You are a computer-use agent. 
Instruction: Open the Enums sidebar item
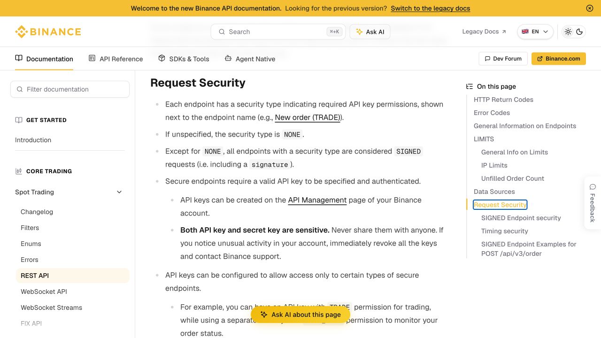[x=31, y=244]
